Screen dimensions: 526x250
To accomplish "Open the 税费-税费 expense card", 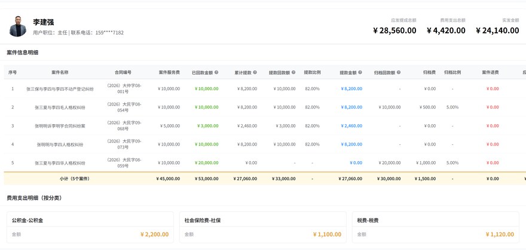I will [435, 227].
